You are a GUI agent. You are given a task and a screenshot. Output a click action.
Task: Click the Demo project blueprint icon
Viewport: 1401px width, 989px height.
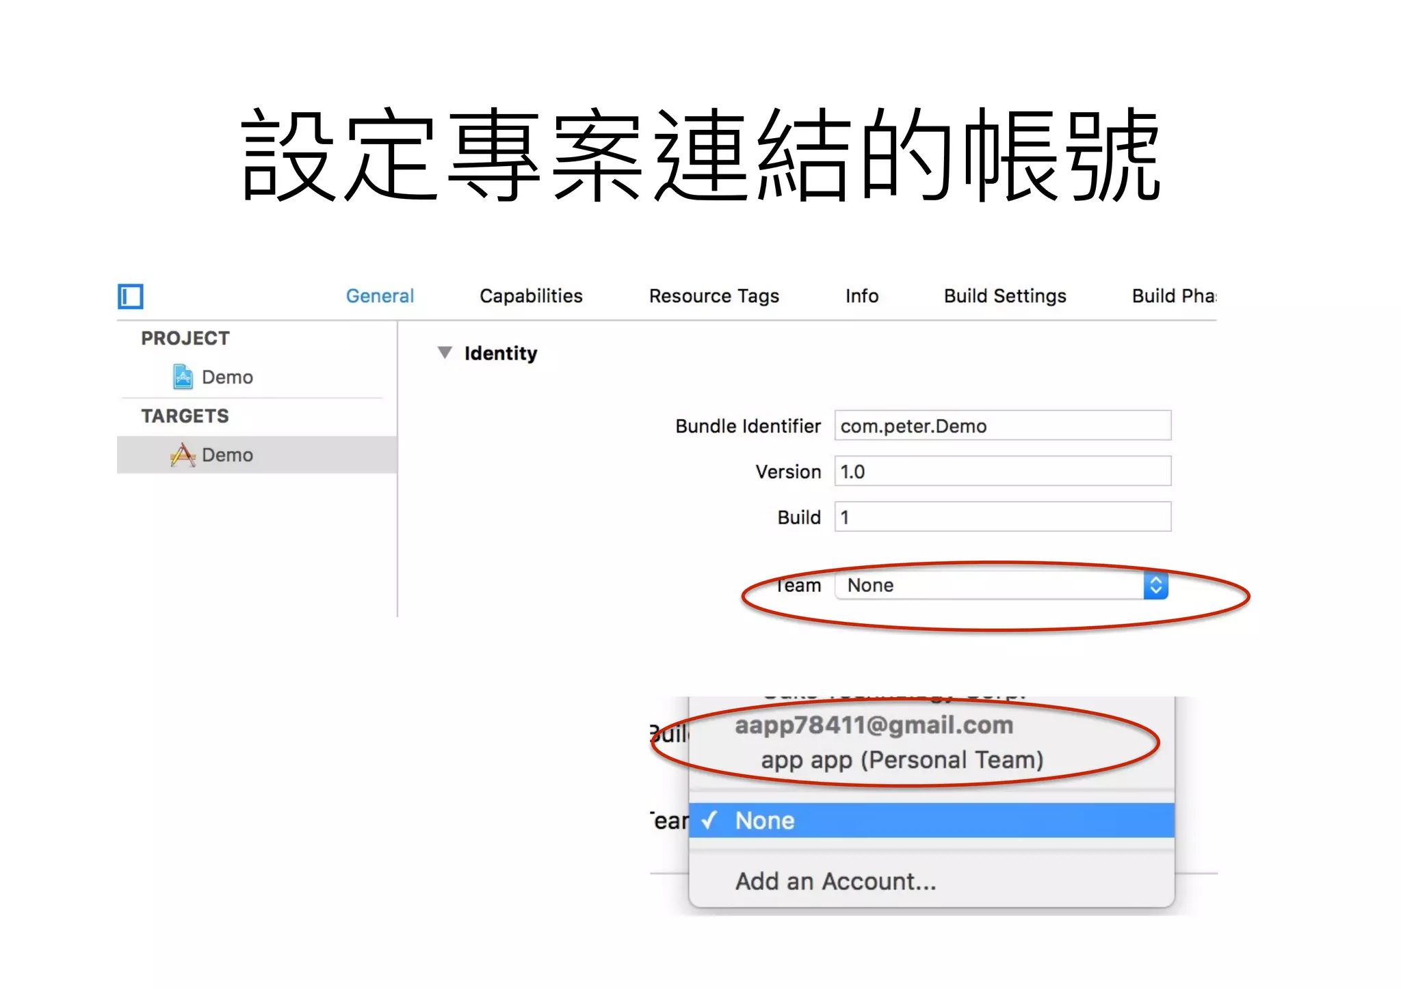point(183,377)
